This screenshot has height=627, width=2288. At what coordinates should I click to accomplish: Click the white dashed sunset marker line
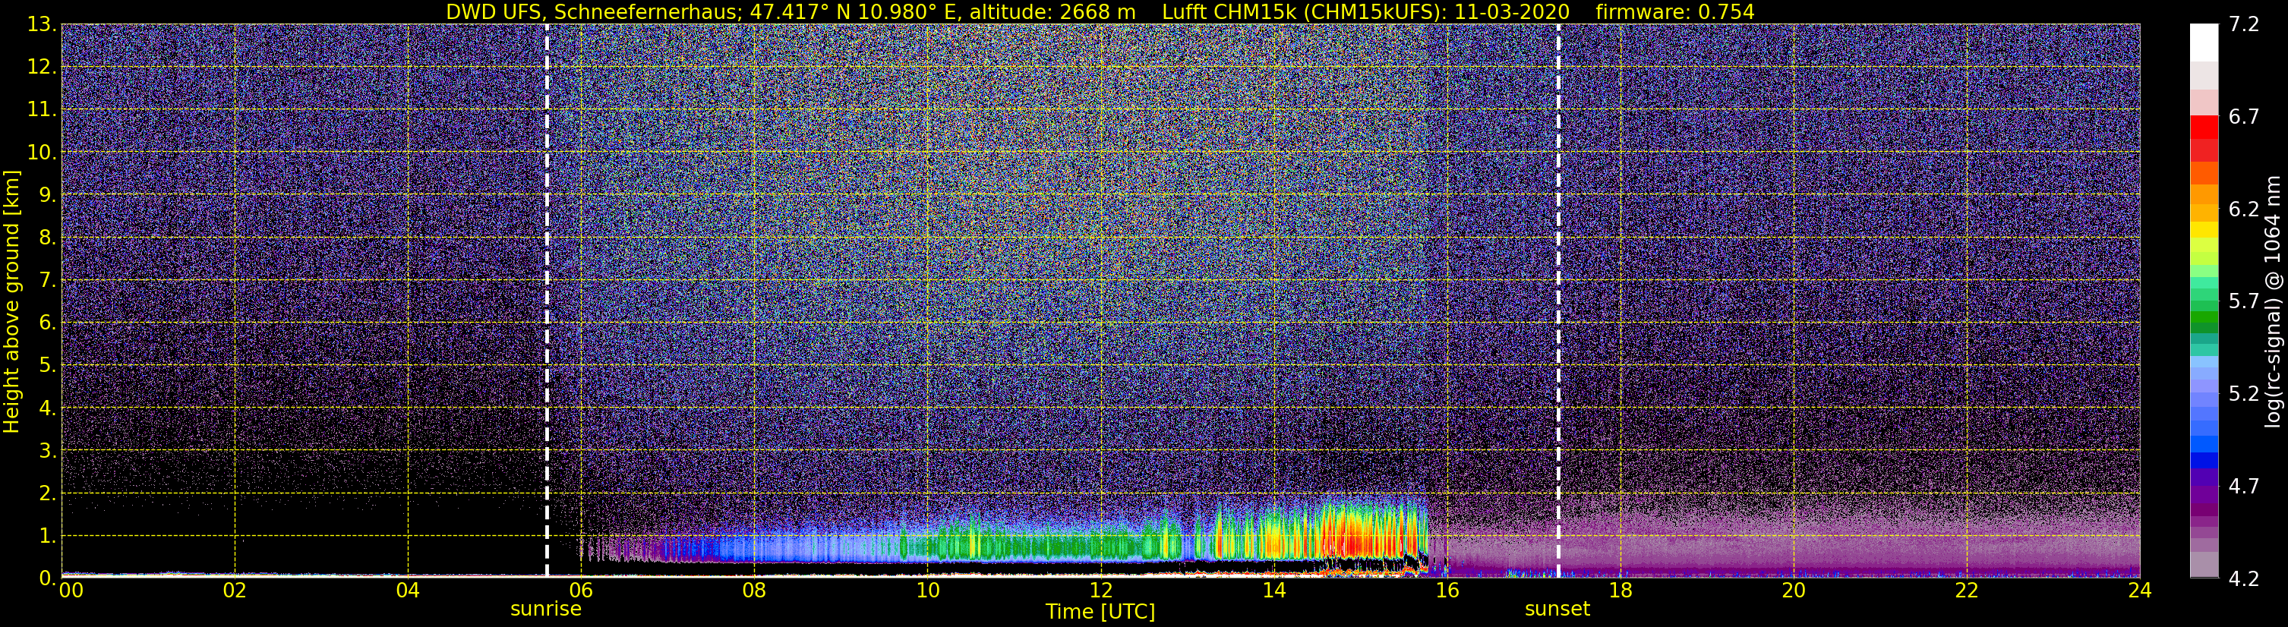tap(1558, 300)
